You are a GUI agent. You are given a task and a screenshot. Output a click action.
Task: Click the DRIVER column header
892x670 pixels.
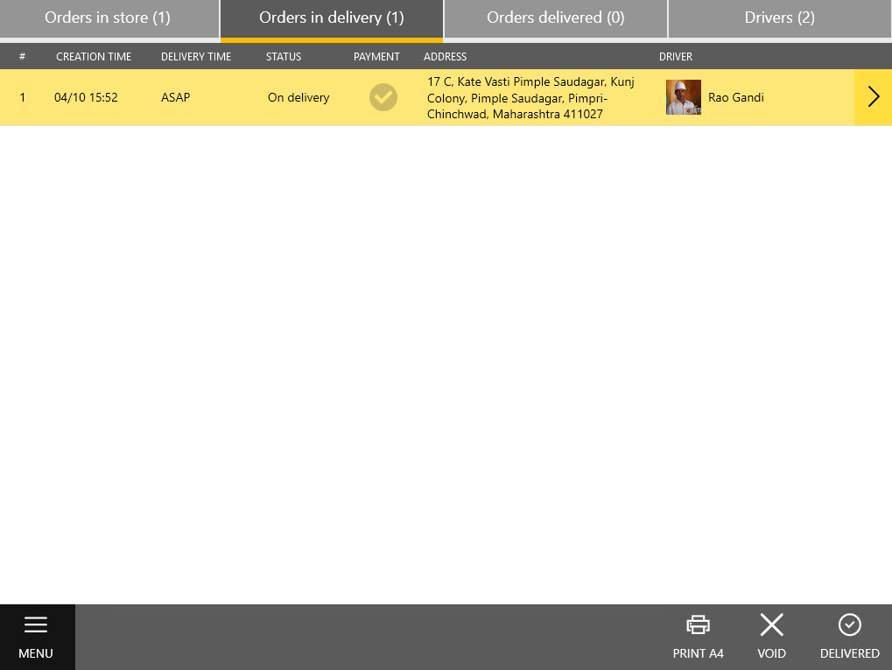(x=675, y=57)
